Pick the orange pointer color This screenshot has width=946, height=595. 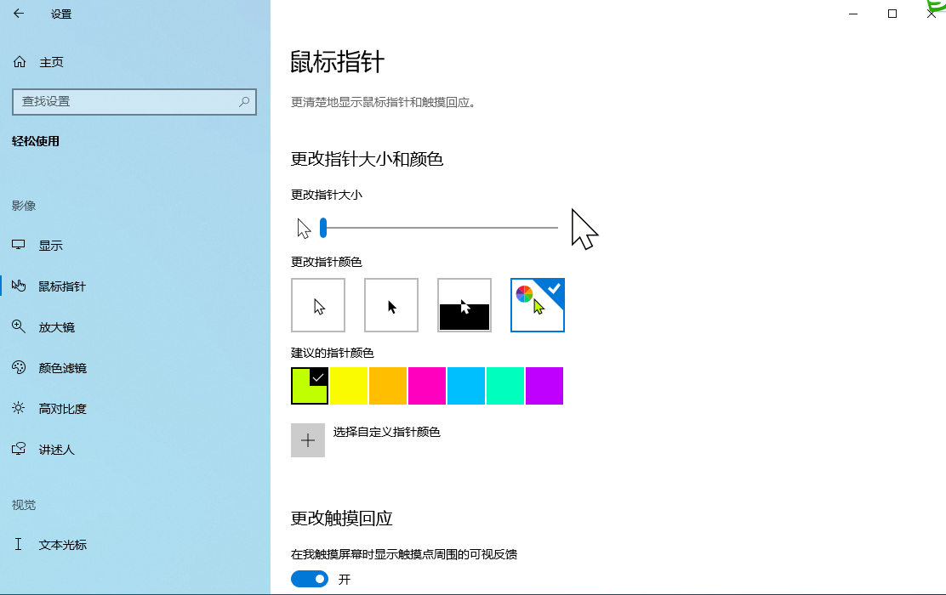point(388,386)
